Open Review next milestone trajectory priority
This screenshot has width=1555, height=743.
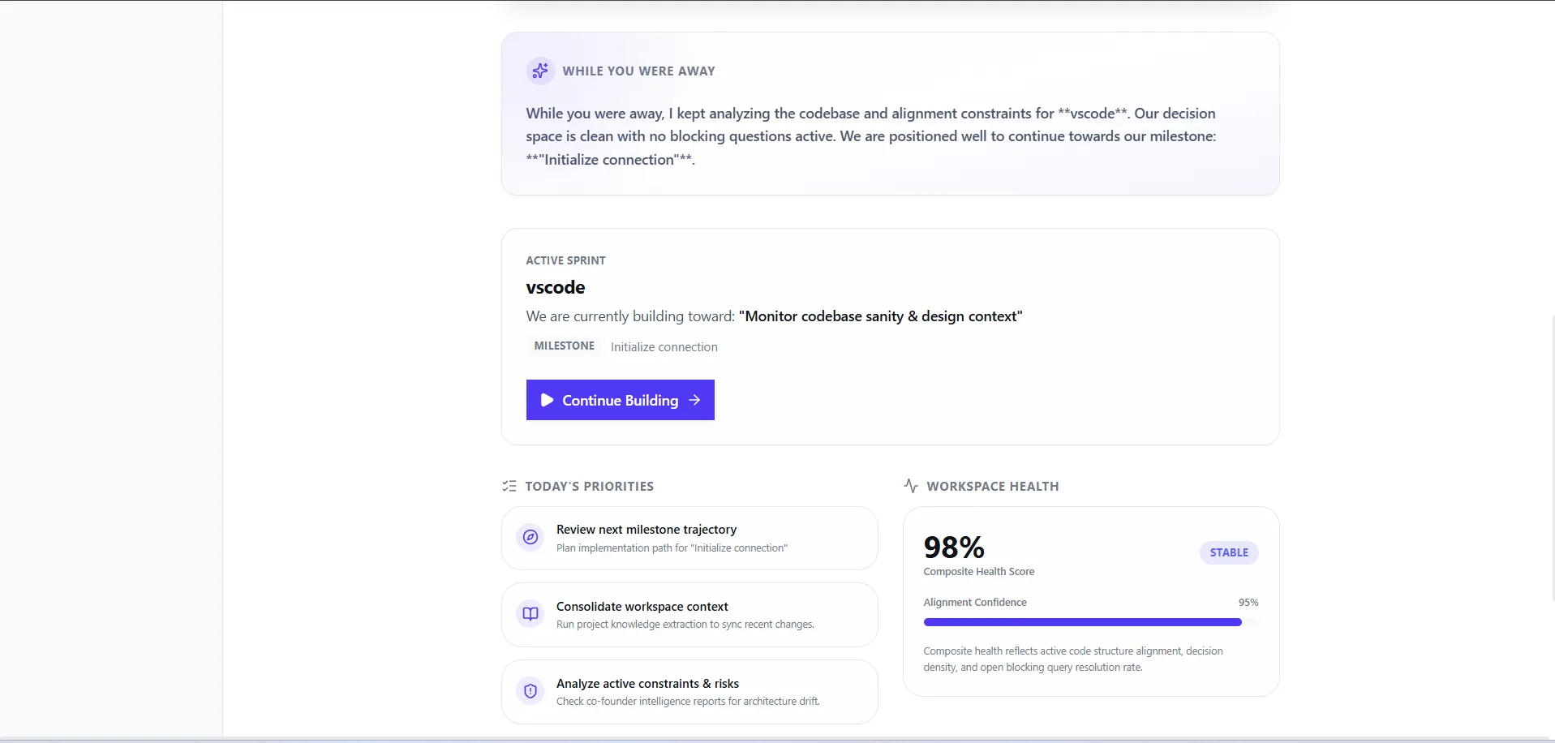[x=689, y=539]
